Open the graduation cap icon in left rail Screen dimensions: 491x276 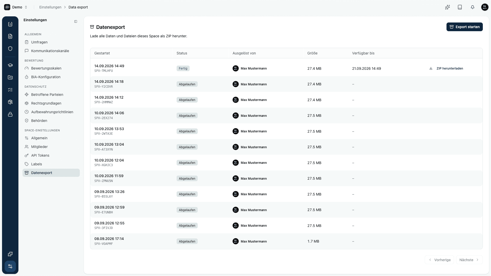pyautogui.click(x=10, y=65)
